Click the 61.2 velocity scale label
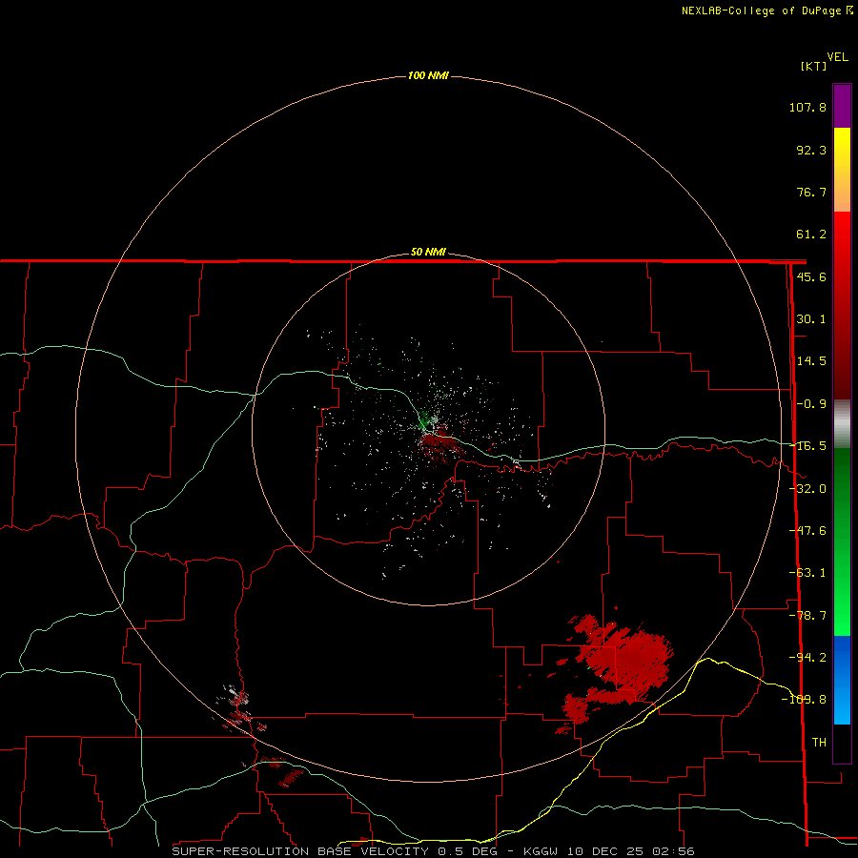 [811, 235]
